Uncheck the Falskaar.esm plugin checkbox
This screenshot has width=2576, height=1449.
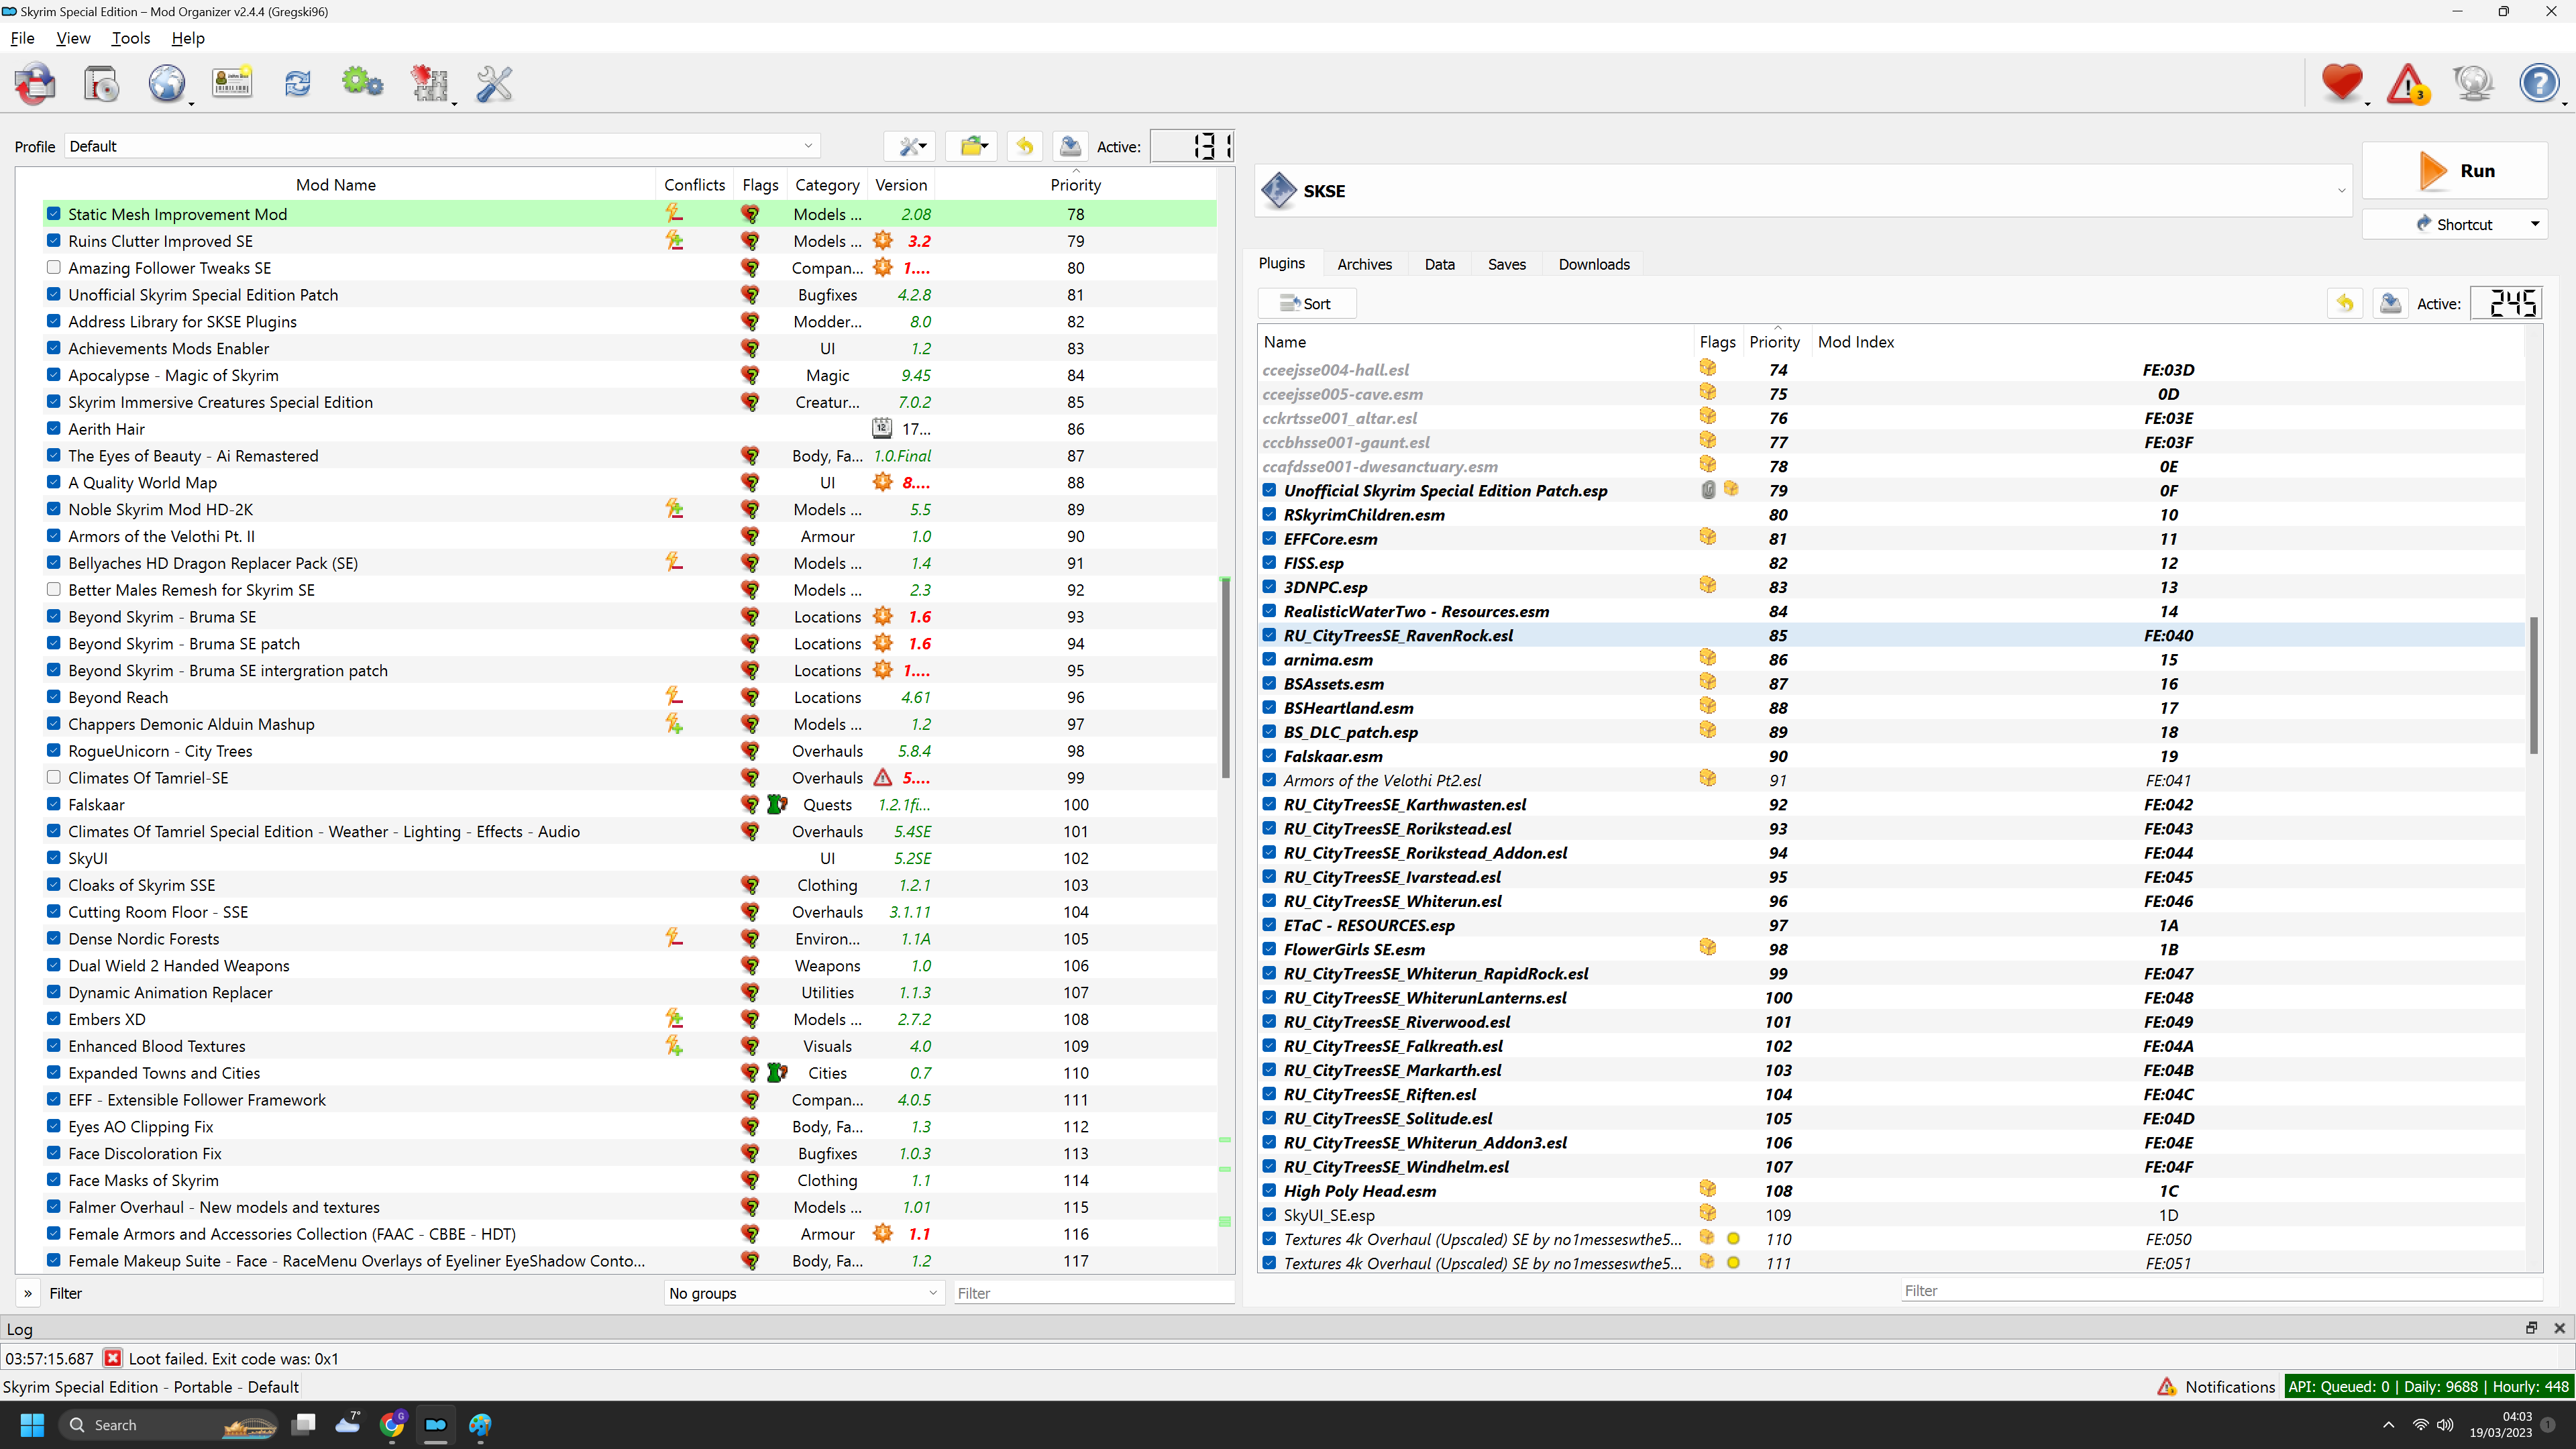[1269, 756]
